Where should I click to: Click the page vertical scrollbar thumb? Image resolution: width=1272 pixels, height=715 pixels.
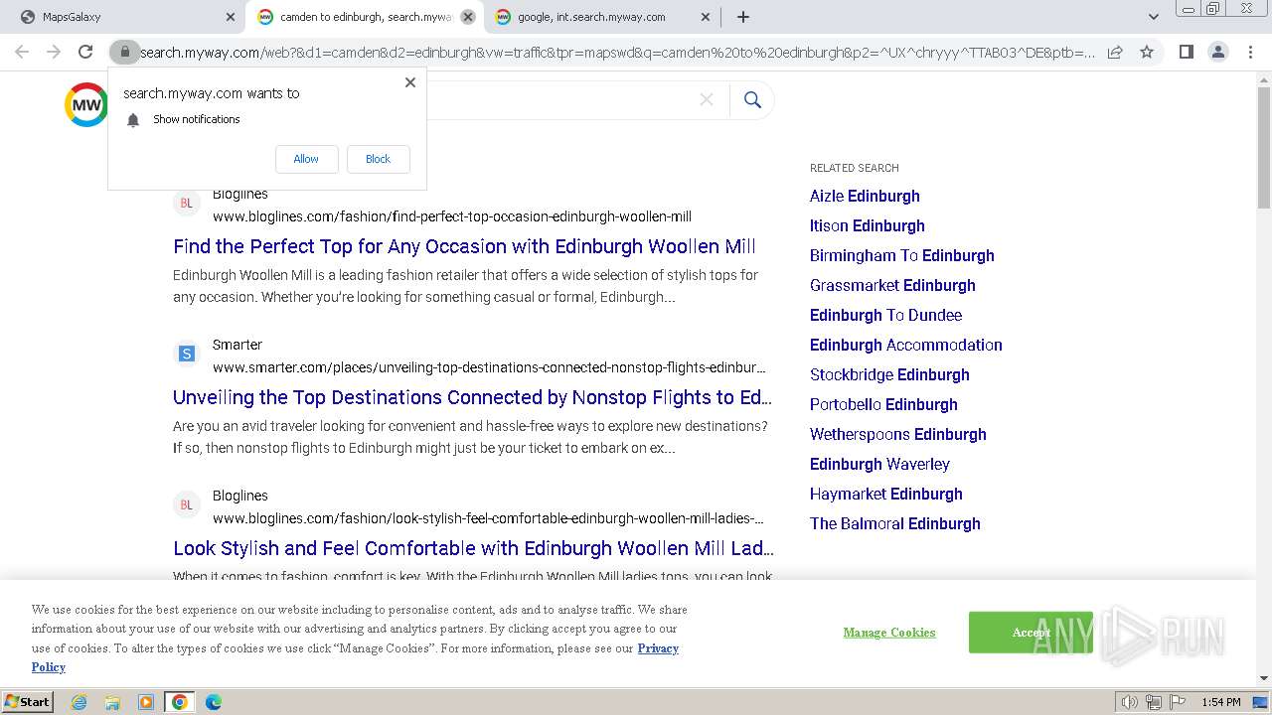click(x=1263, y=148)
